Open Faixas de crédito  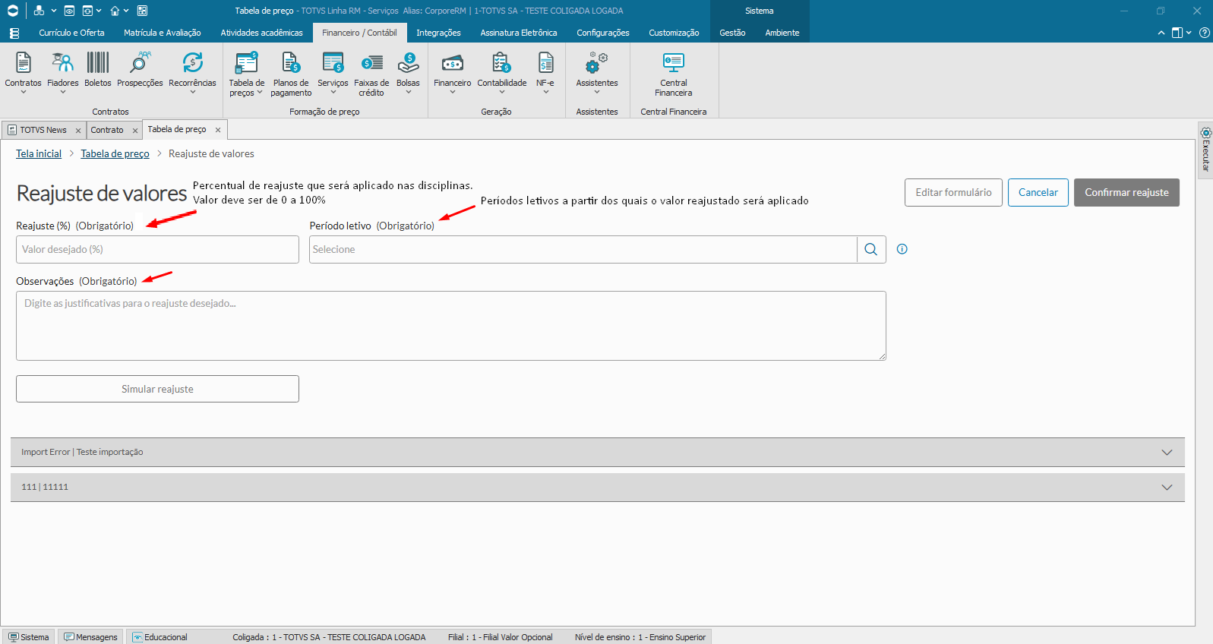point(371,73)
